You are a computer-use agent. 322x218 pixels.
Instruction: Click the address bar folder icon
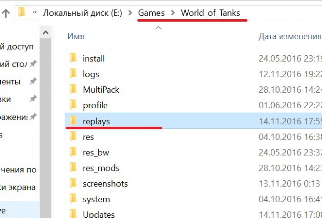[22, 12]
